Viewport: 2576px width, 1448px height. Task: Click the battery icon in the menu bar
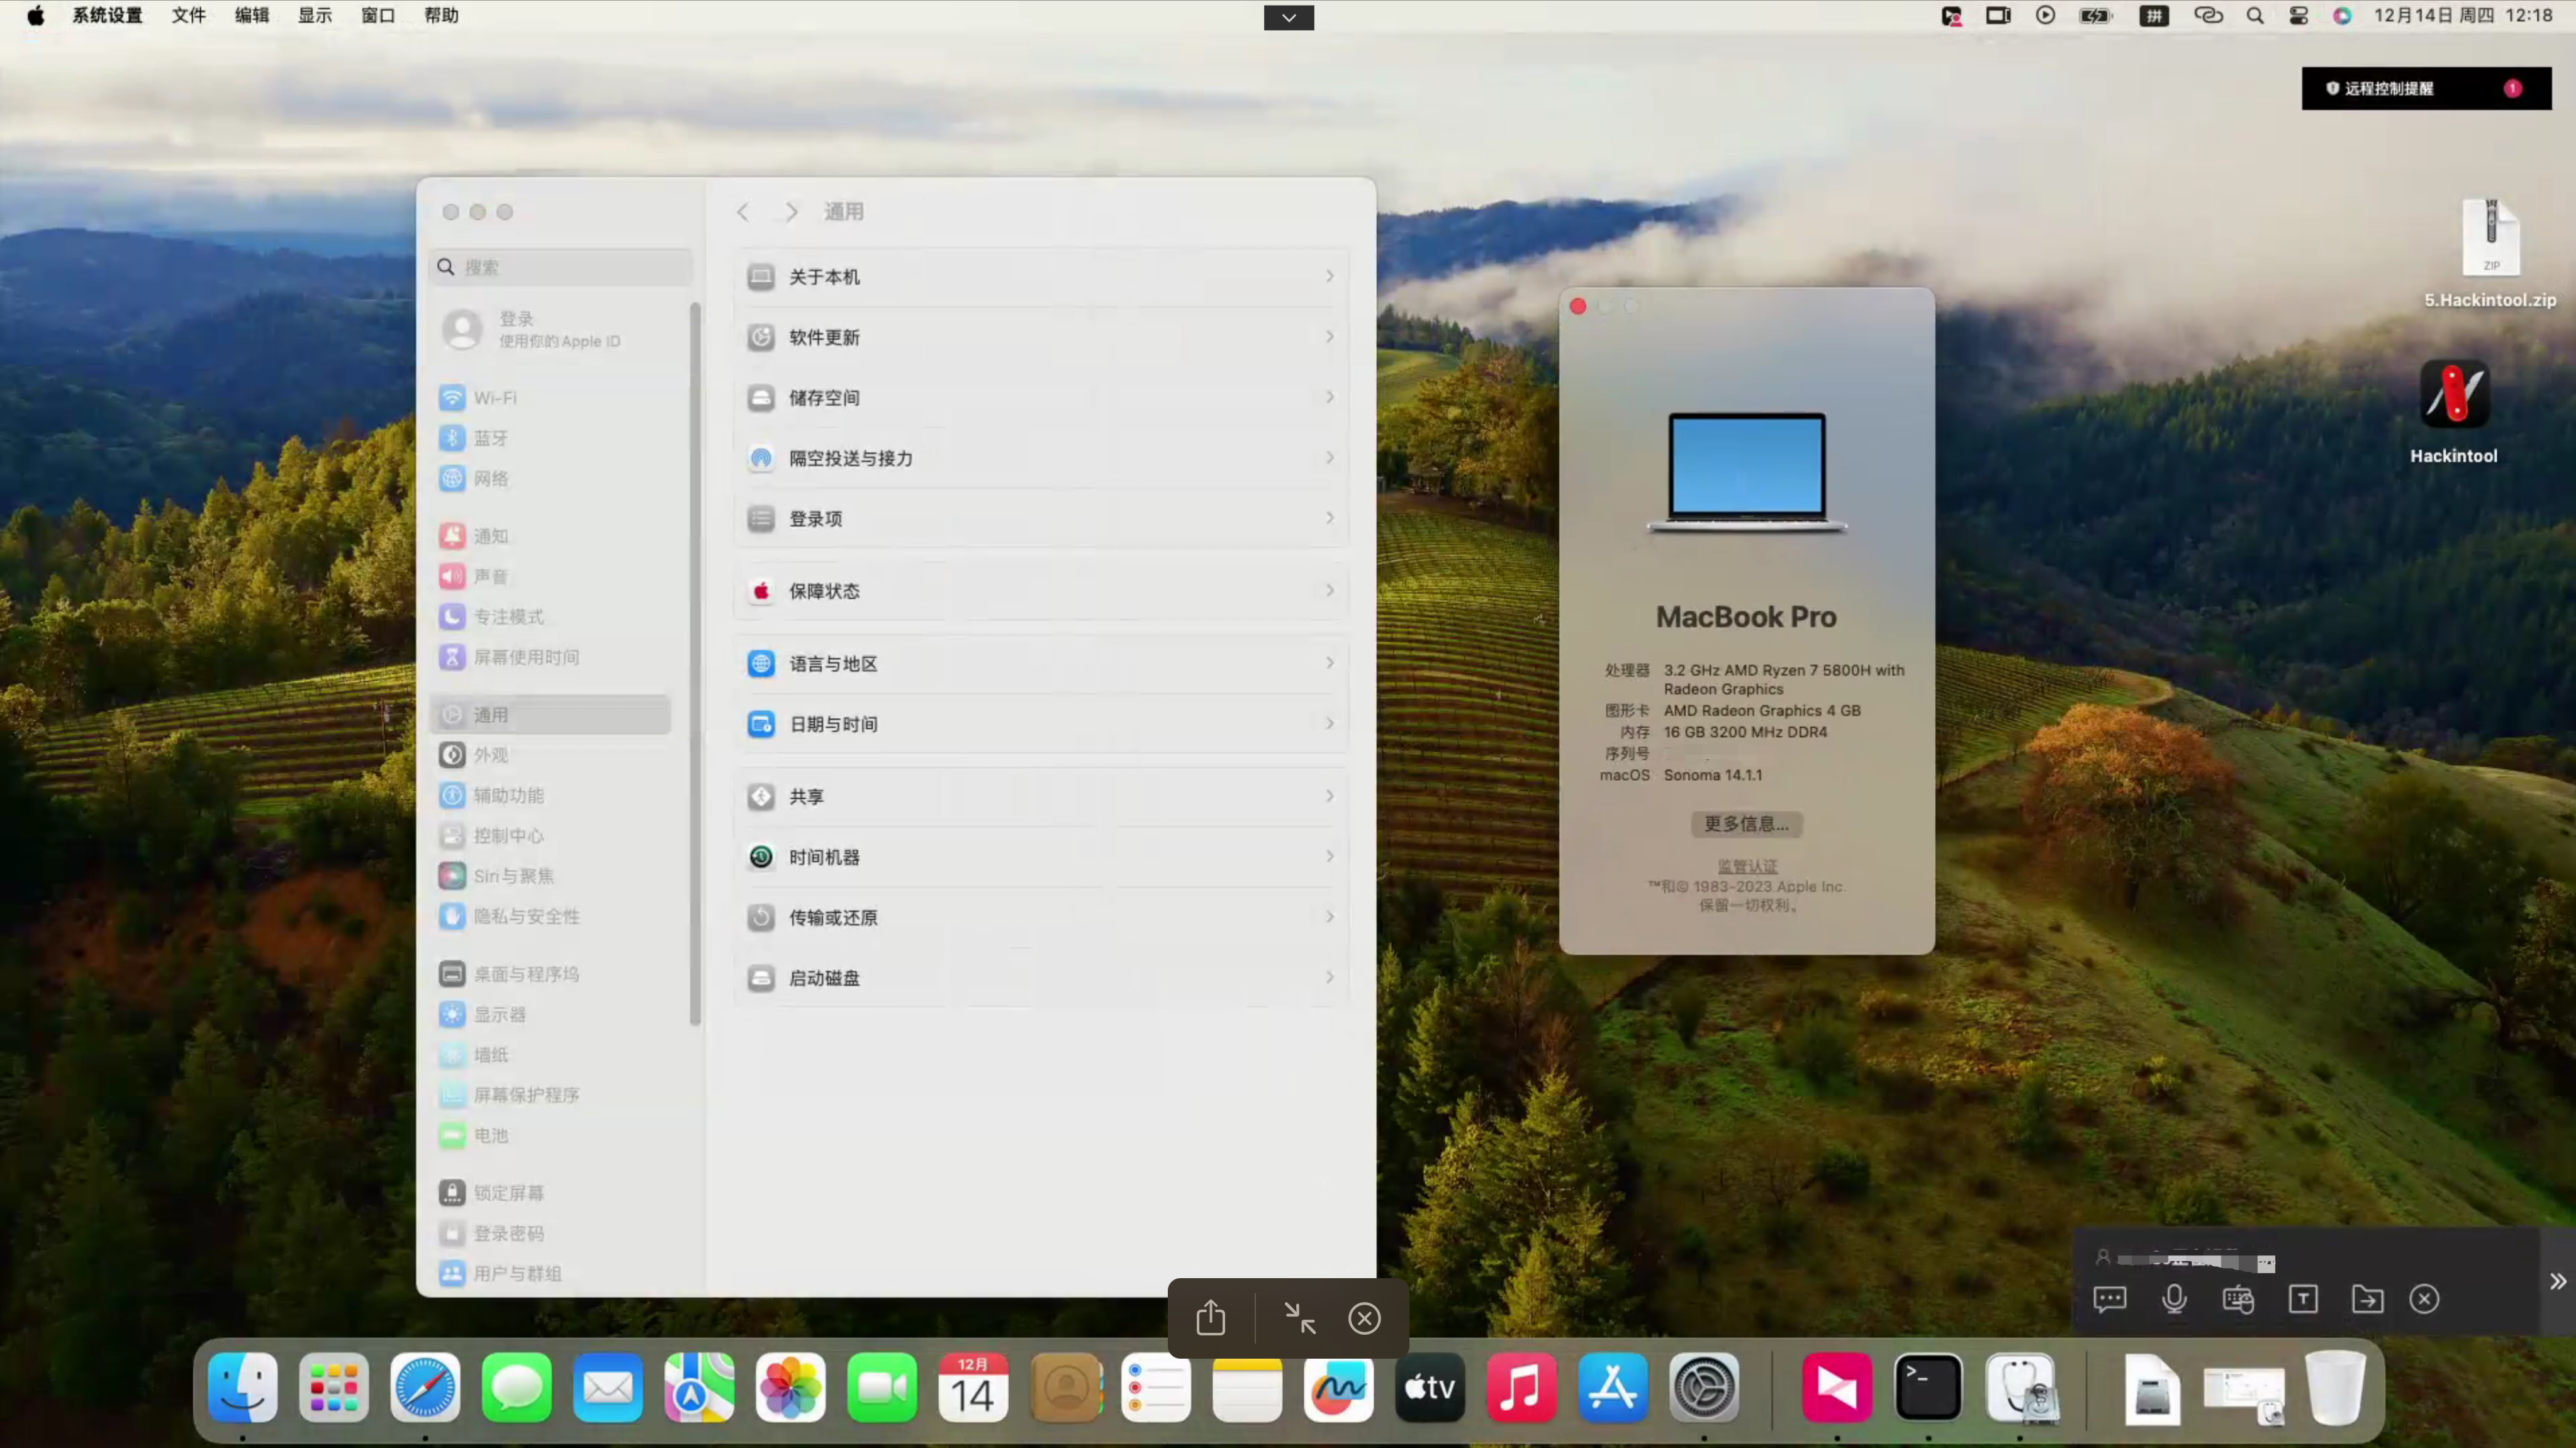coord(2094,16)
